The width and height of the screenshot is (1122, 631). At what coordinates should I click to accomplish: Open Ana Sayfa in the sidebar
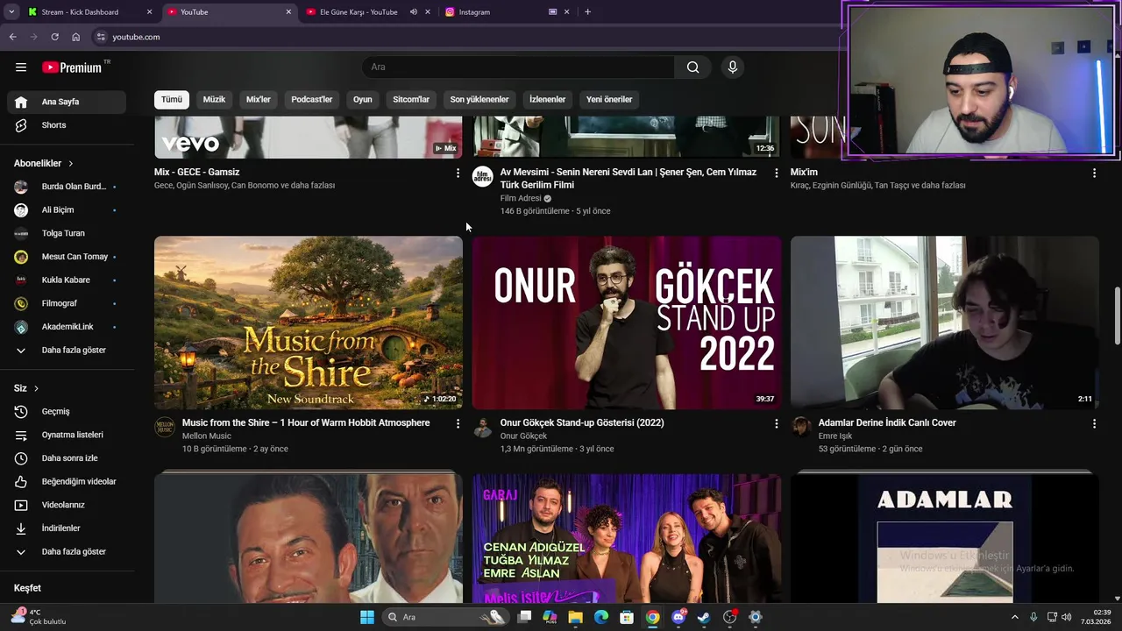[67, 102]
